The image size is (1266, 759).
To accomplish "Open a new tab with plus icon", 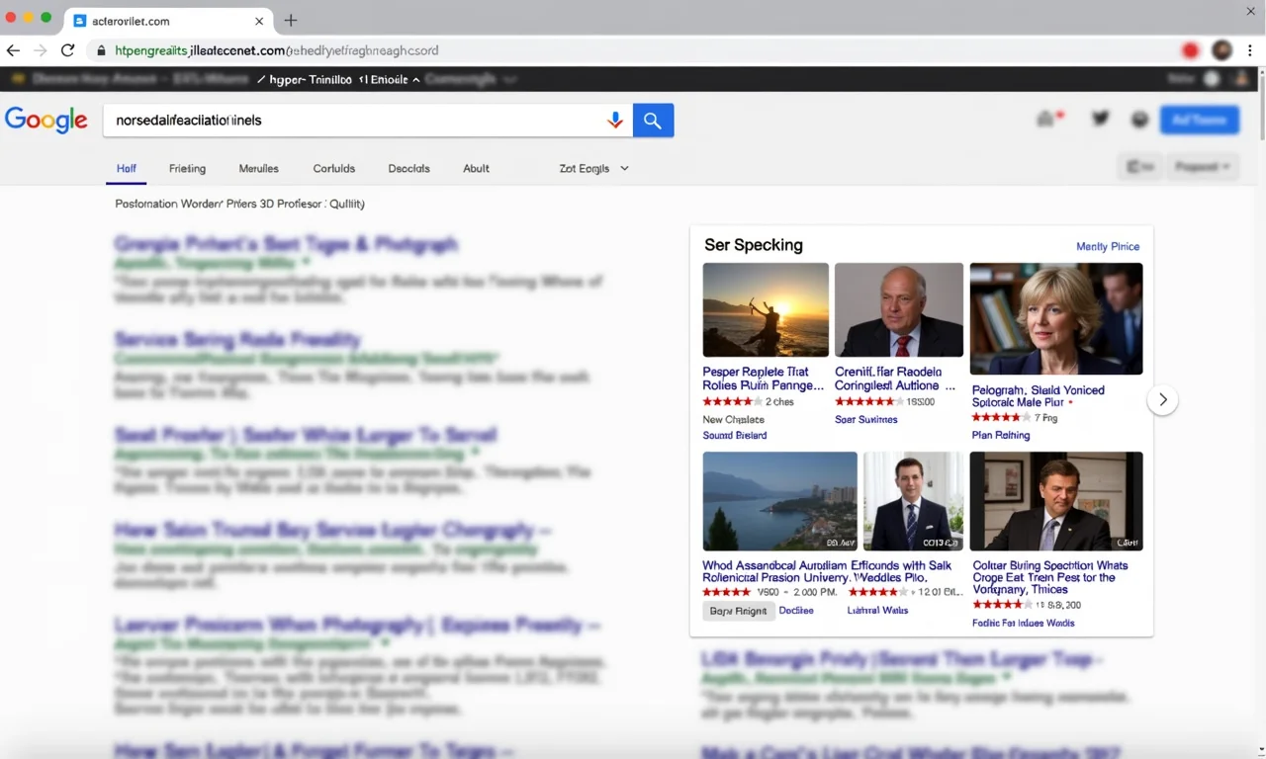I will 291,21.
